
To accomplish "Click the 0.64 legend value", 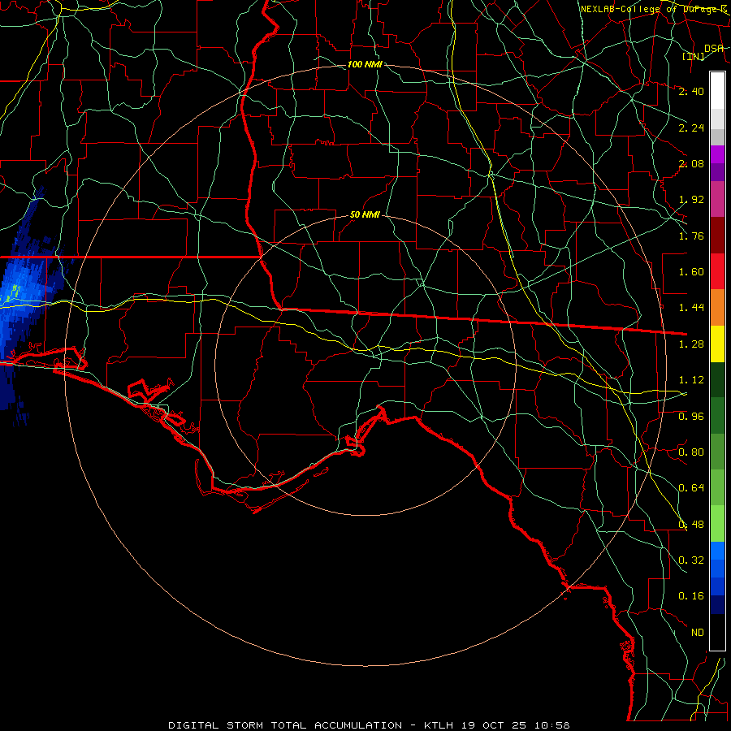I will coord(691,488).
